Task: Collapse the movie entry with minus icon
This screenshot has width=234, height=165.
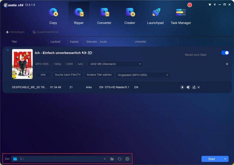Action: tap(8, 50)
